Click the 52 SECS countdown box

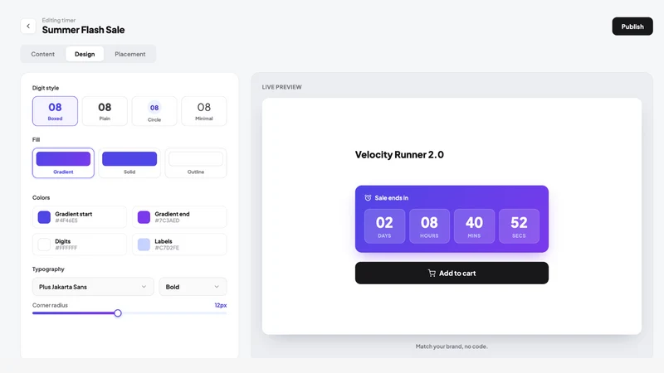(520, 226)
